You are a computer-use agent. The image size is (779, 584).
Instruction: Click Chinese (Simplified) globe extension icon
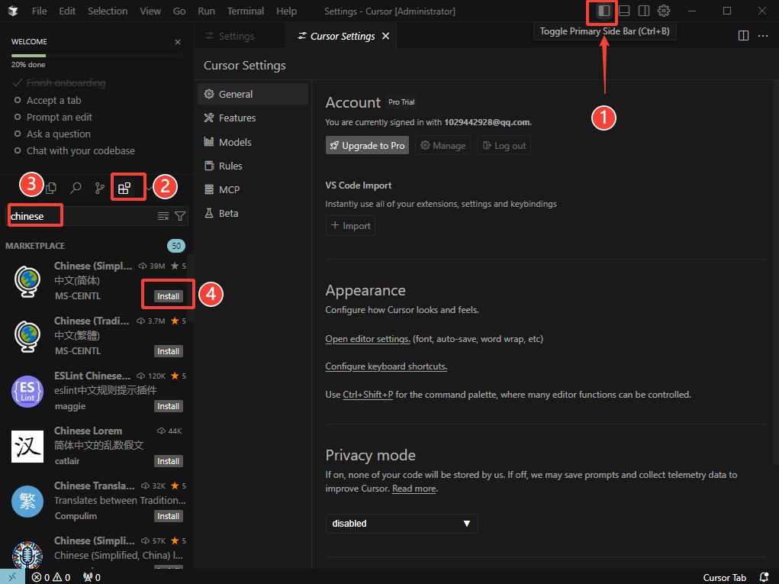(x=27, y=281)
